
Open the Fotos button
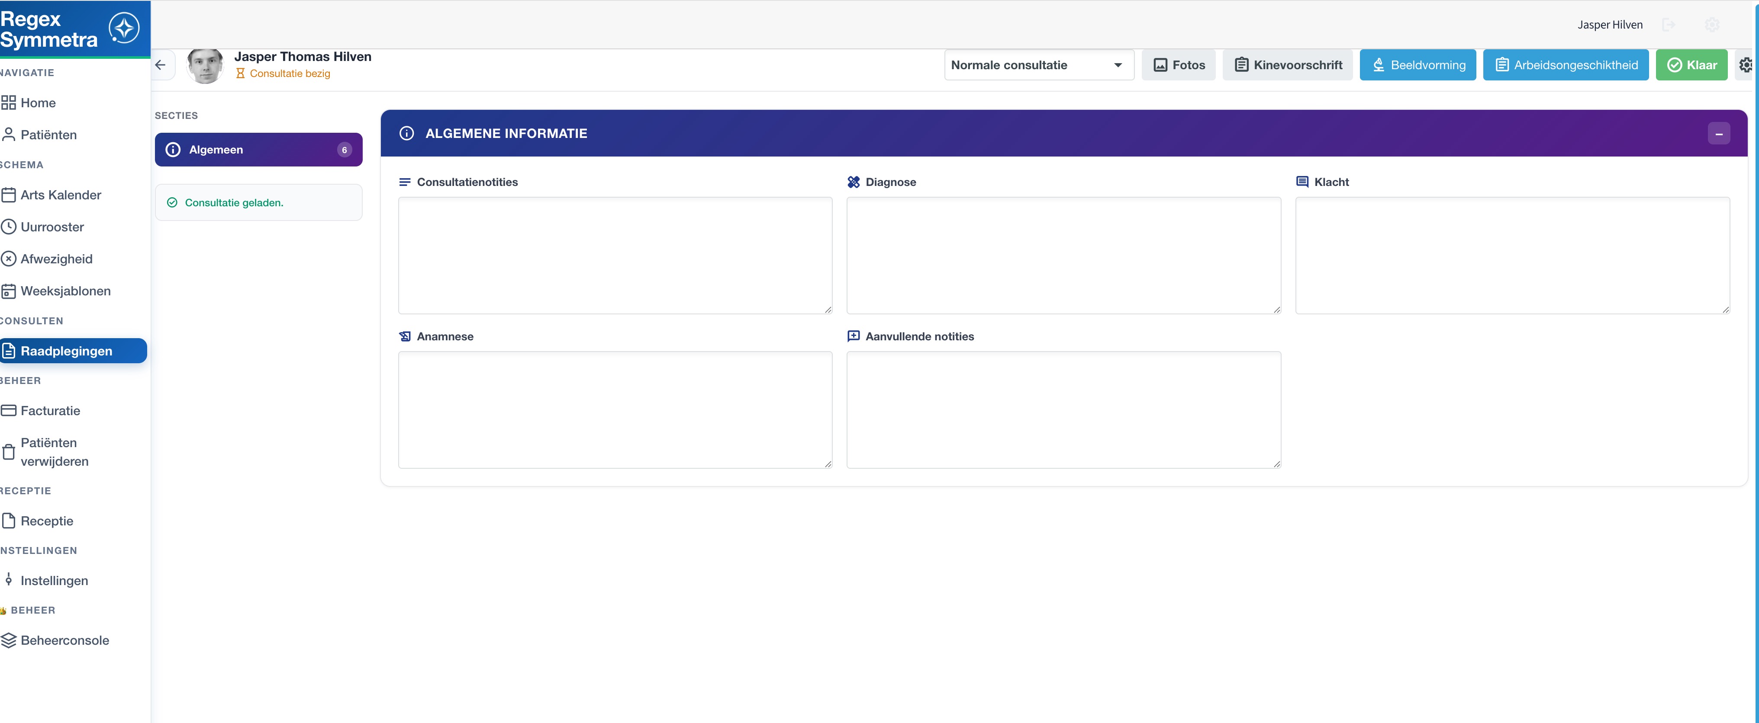click(1179, 65)
